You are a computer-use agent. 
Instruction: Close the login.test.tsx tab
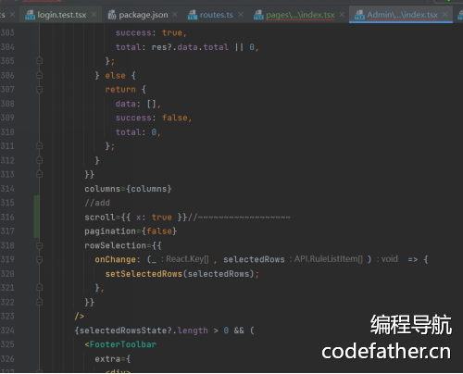coord(94,15)
